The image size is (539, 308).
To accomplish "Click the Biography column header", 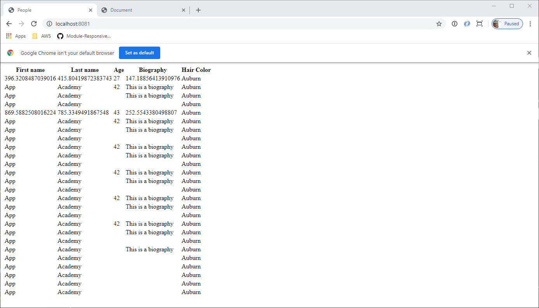I will pos(152,70).
